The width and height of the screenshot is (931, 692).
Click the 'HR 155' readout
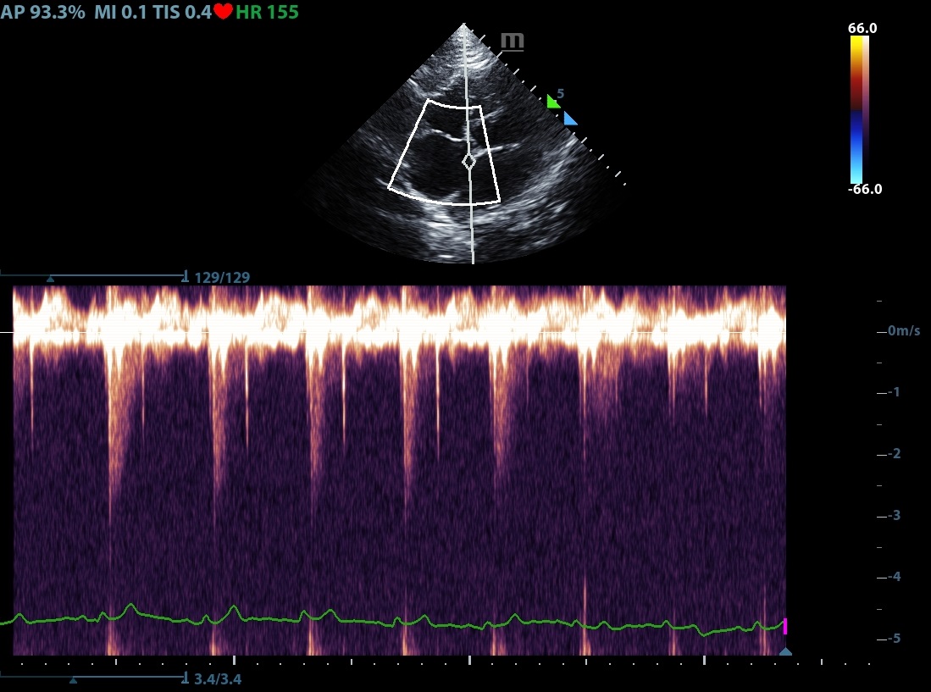[x=267, y=12]
